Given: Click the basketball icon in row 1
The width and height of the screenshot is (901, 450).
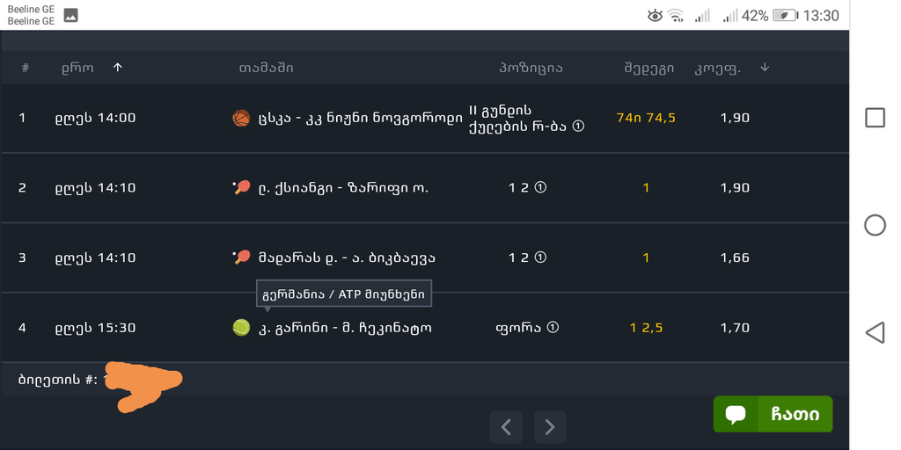Looking at the screenshot, I should (x=241, y=119).
